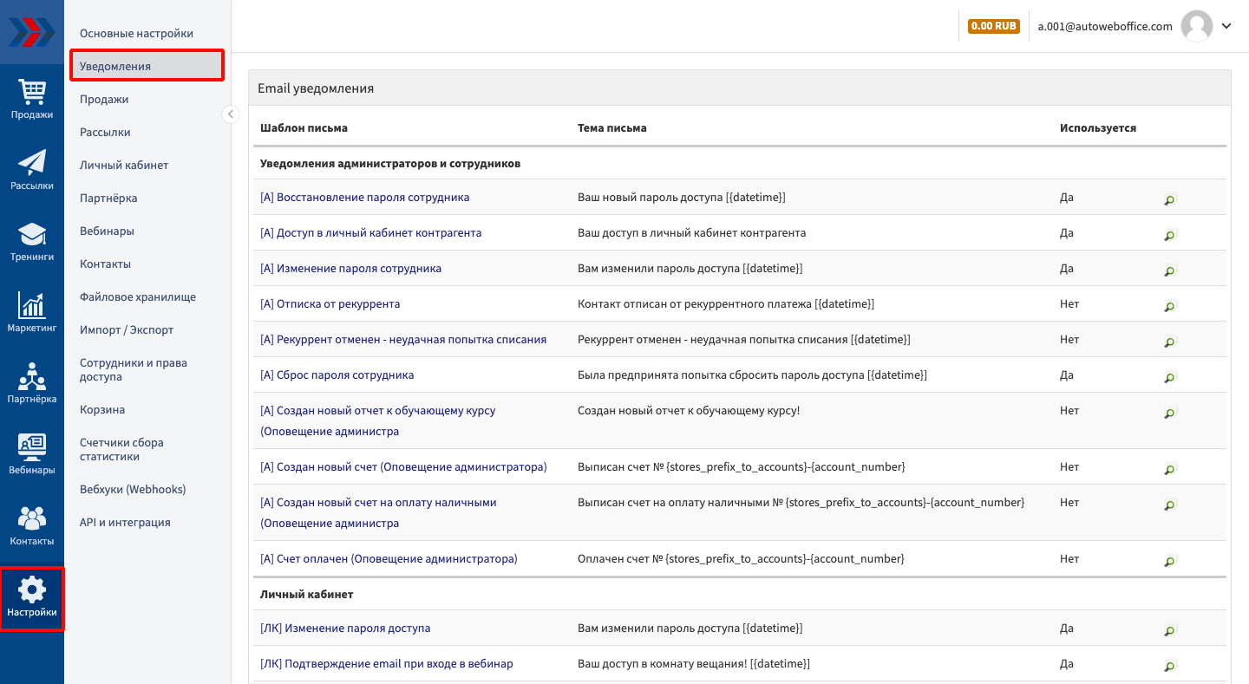Open Вебхуки (Webhooks) settings section

pos(133,489)
